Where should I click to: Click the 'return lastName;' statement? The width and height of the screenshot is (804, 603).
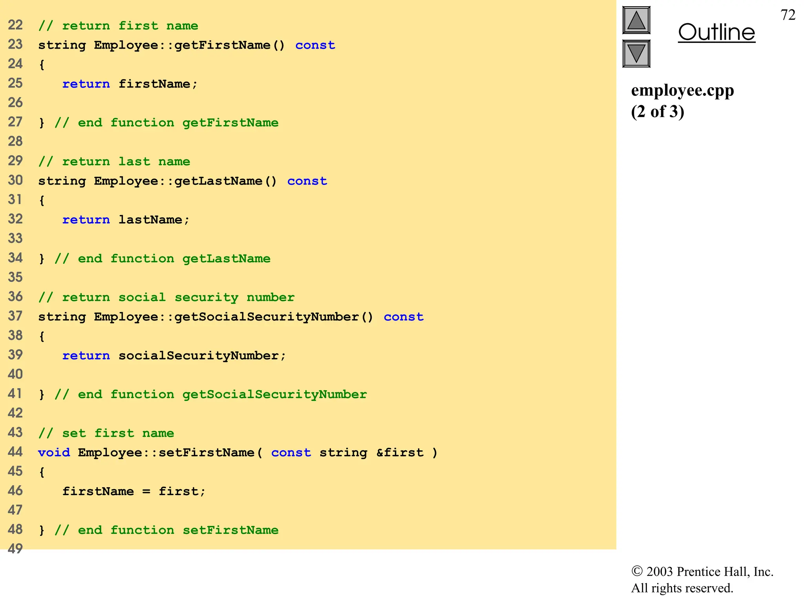coord(126,220)
